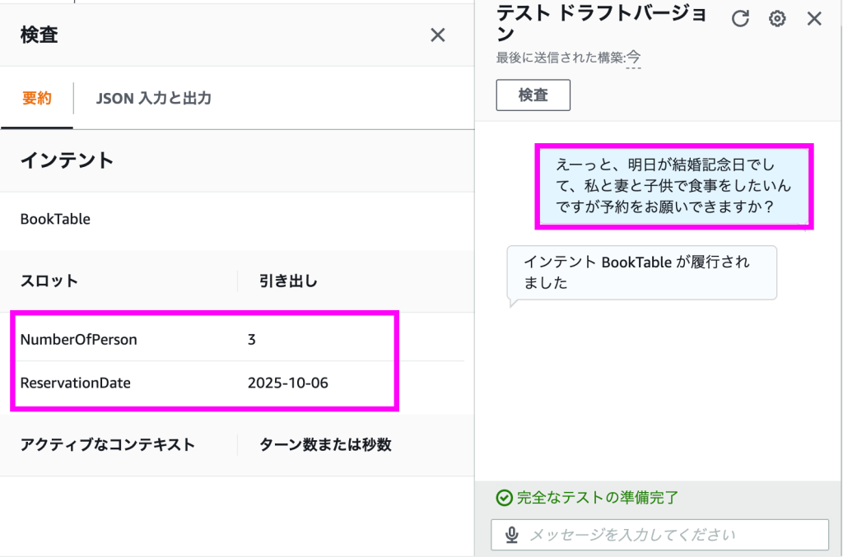Click the microphone icon in message box

(512, 535)
